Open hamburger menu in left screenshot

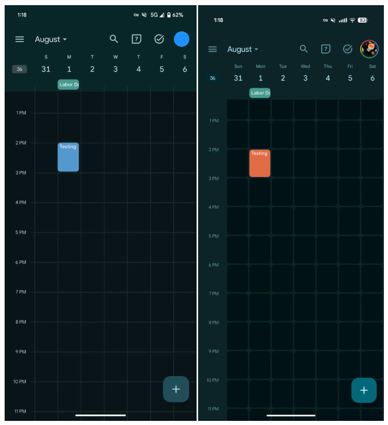[x=20, y=39]
